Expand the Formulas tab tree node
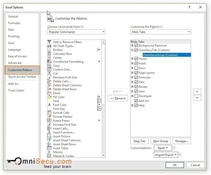This screenshot has height=175, width=211. (x=132, y=77)
